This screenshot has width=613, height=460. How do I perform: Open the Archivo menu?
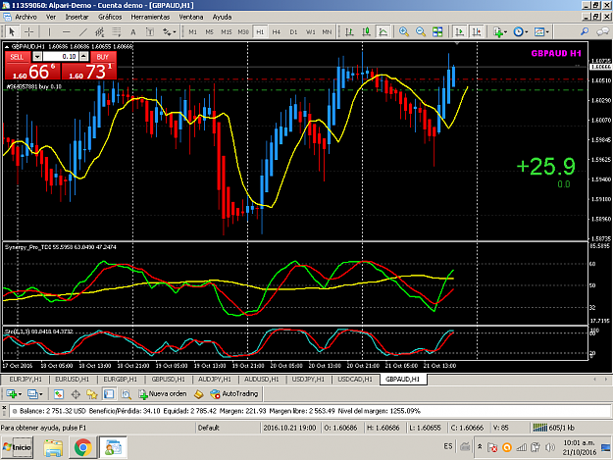26,17
